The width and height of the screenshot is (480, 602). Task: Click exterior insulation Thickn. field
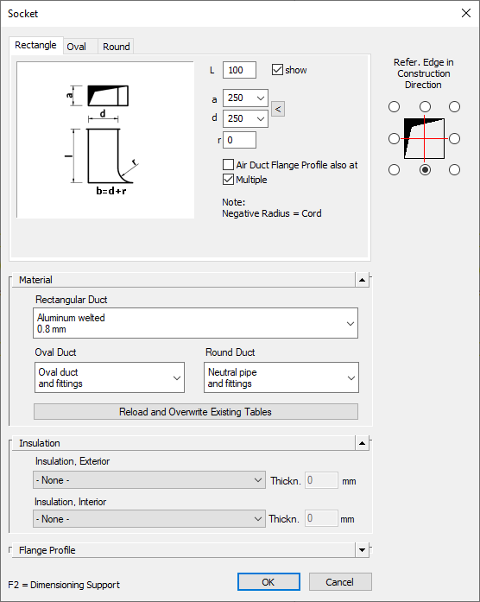click(321, 480)
